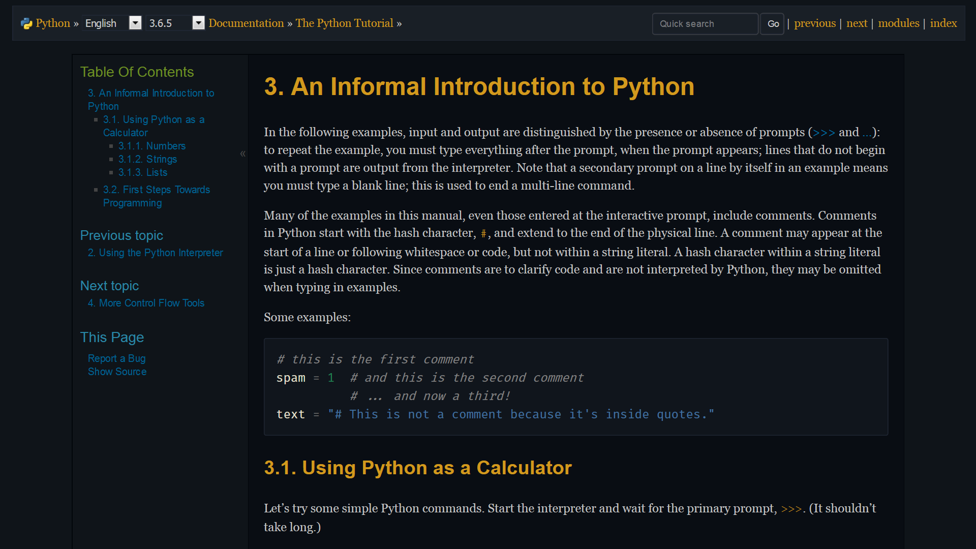This screenshot has width=976, height=549.
Task: Open the version 3.6.5 dropdown
Action: (198, 23)
